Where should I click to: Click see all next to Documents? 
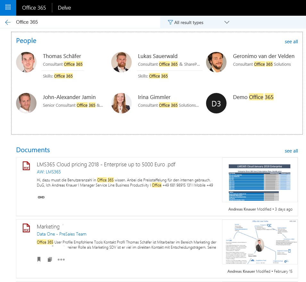(291, 151)
